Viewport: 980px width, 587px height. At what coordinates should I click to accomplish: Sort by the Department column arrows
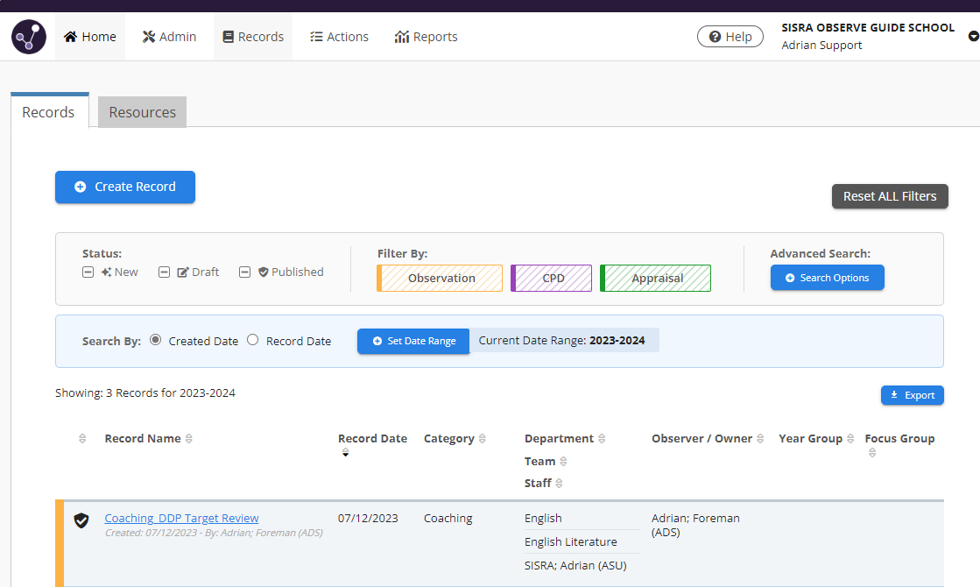[602, 439]
